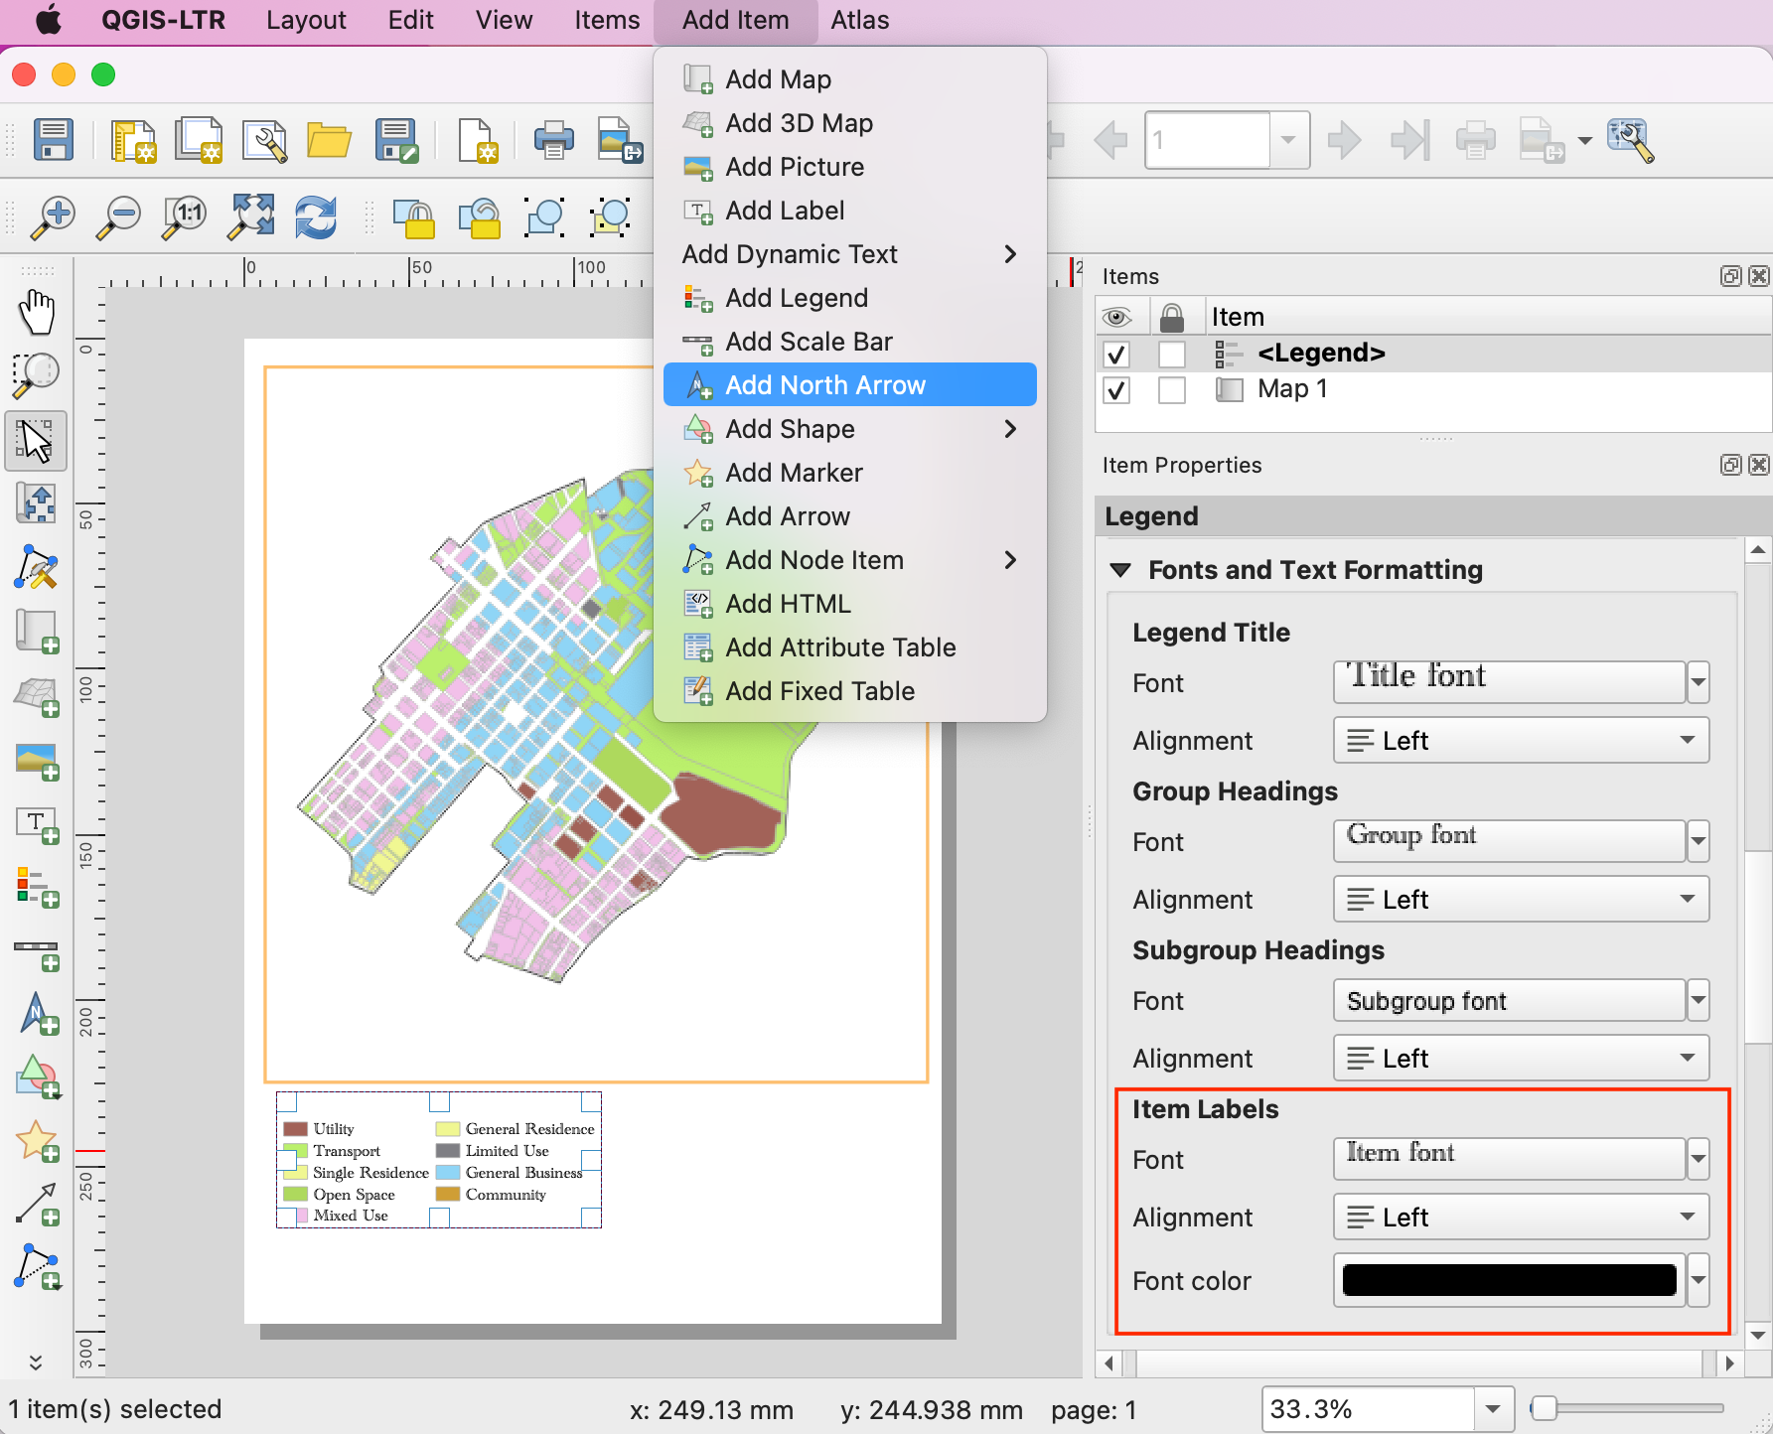Open the zoom level dropdown arrow

coord(1492,1409)
